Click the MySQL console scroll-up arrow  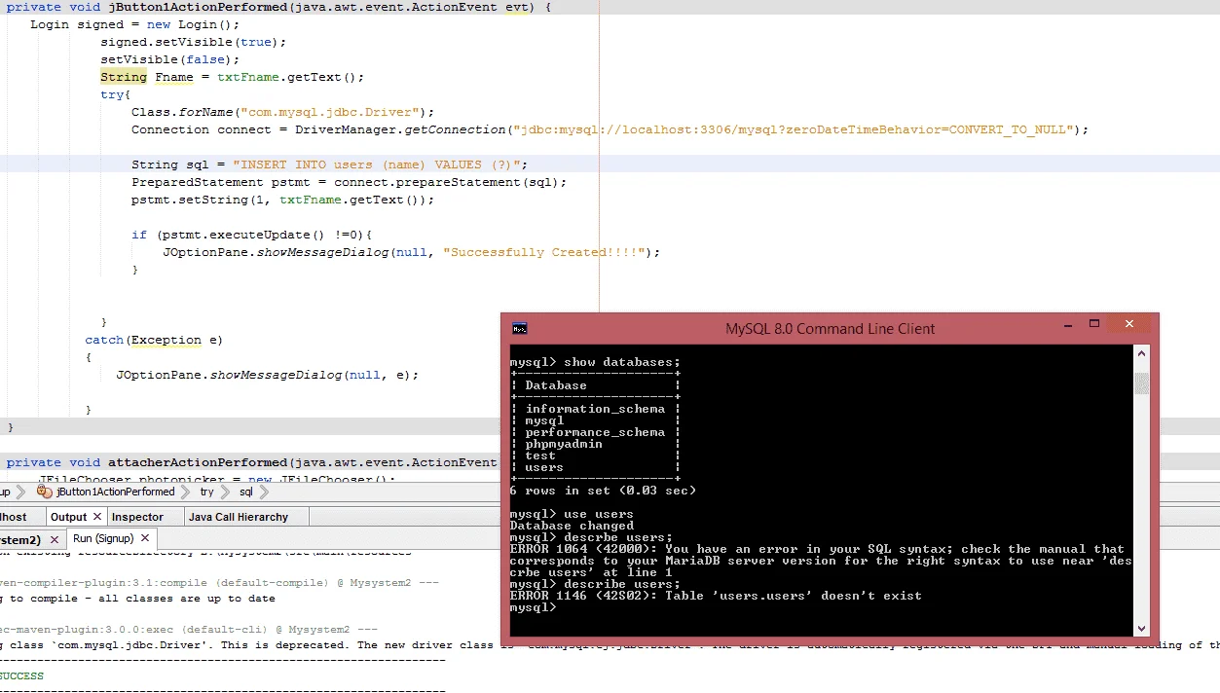1142,354
